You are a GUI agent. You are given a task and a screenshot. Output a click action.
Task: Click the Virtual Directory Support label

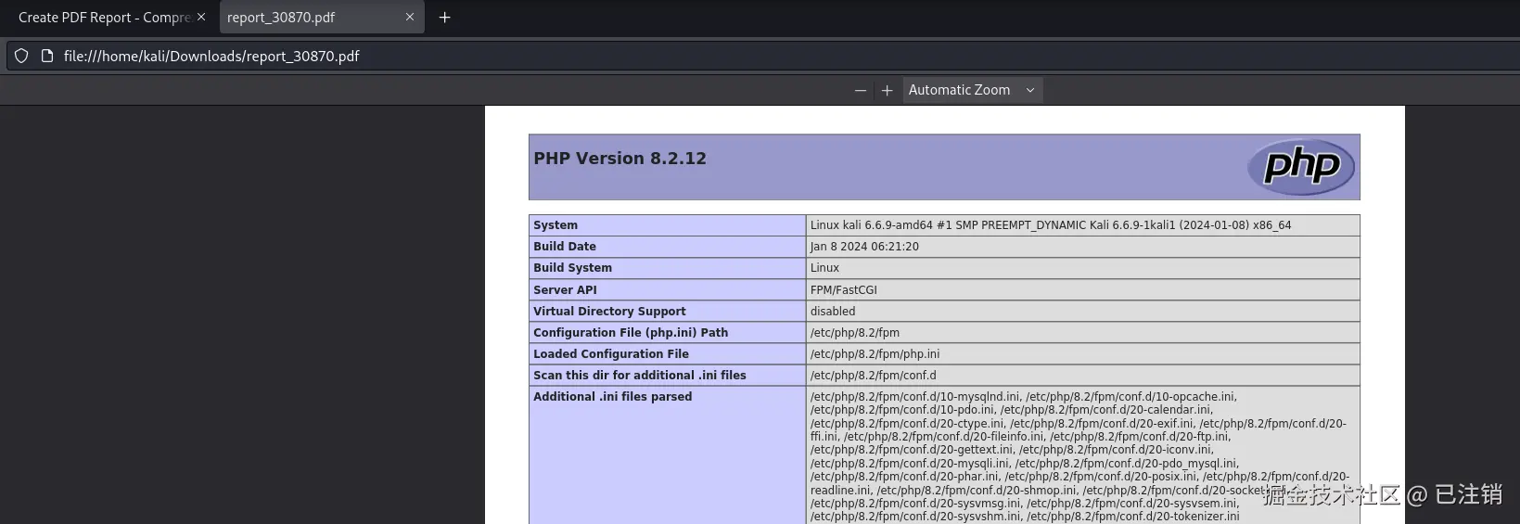[609, 312]
